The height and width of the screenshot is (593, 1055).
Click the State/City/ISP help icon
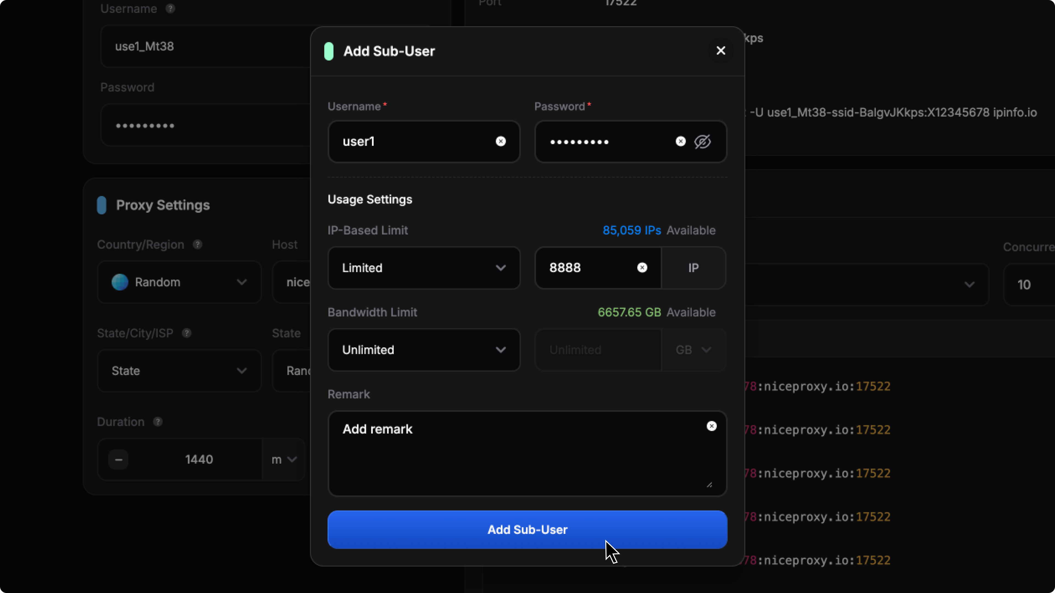[187, 333]
